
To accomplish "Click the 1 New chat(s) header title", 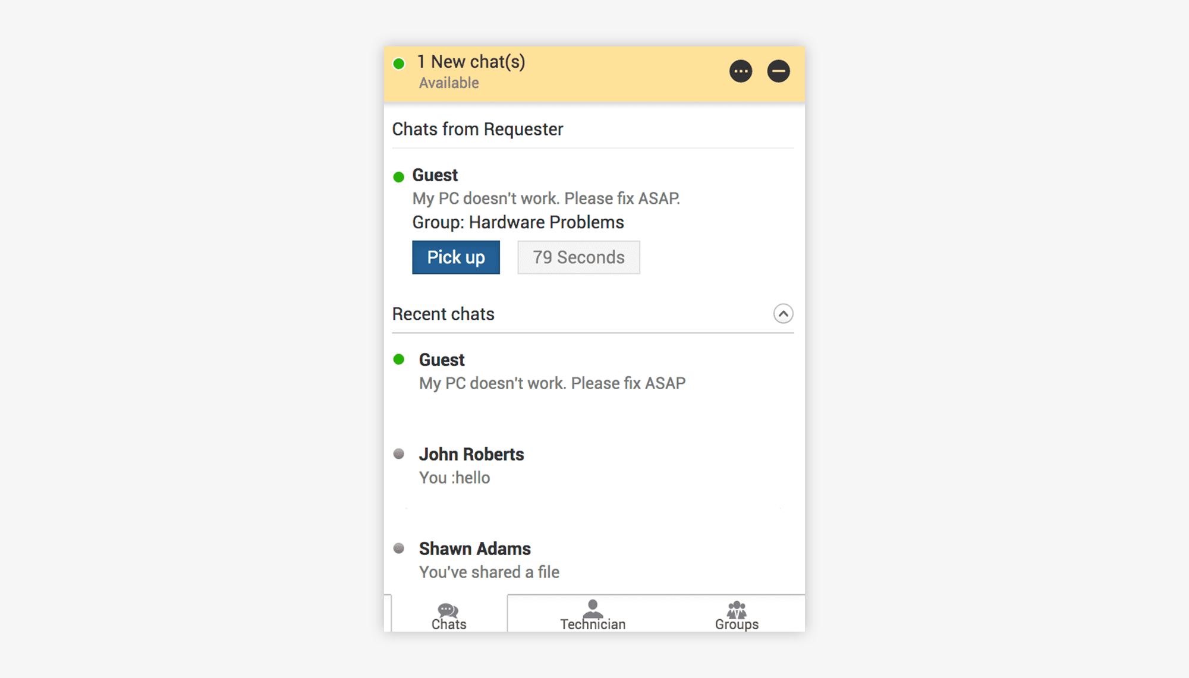I will pyautogui.click(x=471, y=62).
